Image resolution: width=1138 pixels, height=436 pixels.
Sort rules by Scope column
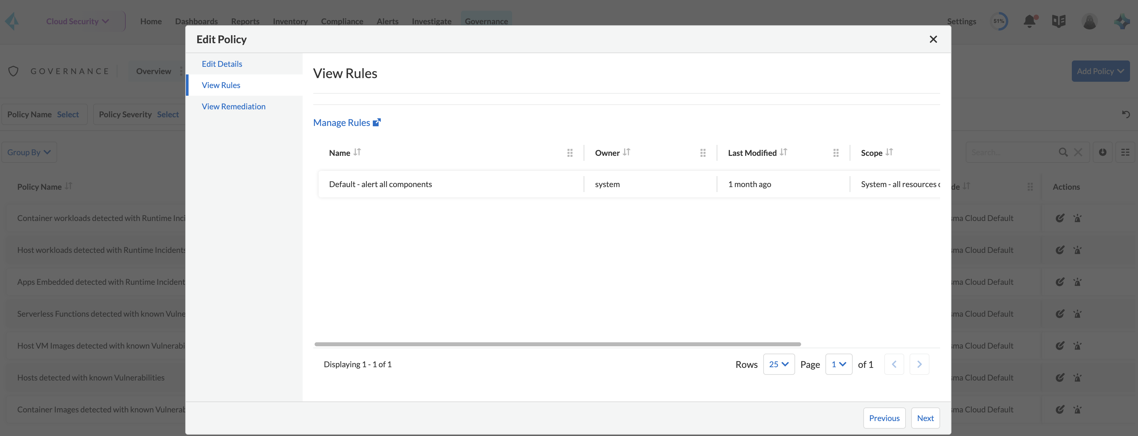[x=889, y=152]
